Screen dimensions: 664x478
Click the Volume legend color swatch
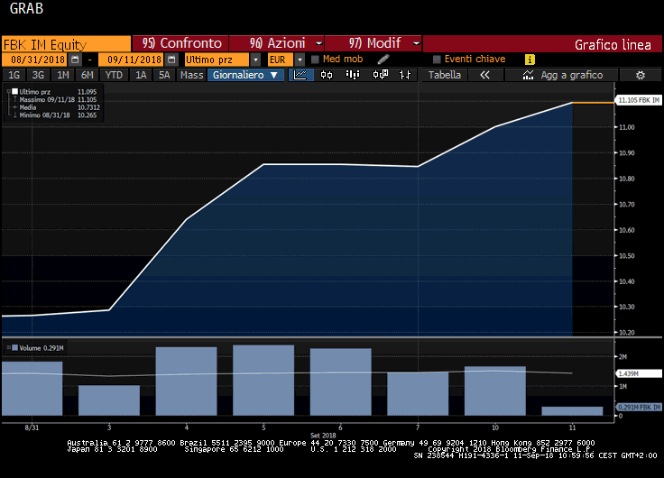pos(14,347)
